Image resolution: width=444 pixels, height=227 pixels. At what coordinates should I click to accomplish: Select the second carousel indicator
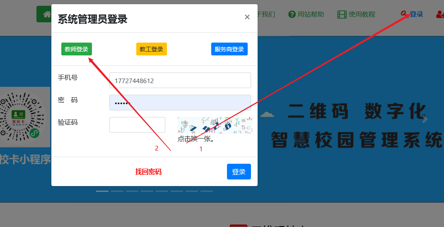(117, 191)
